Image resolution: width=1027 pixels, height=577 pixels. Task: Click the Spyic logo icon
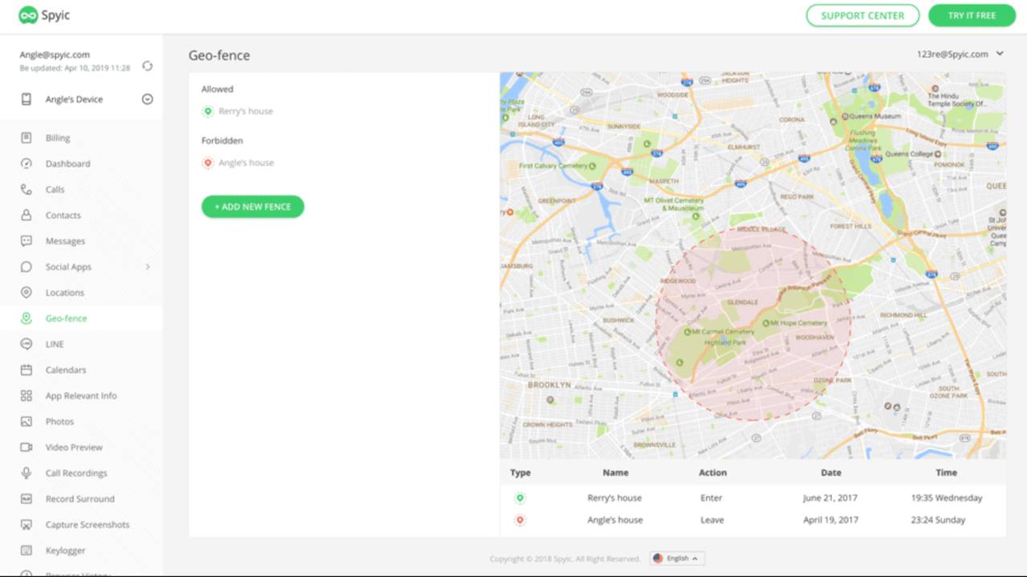pos(28,15)
